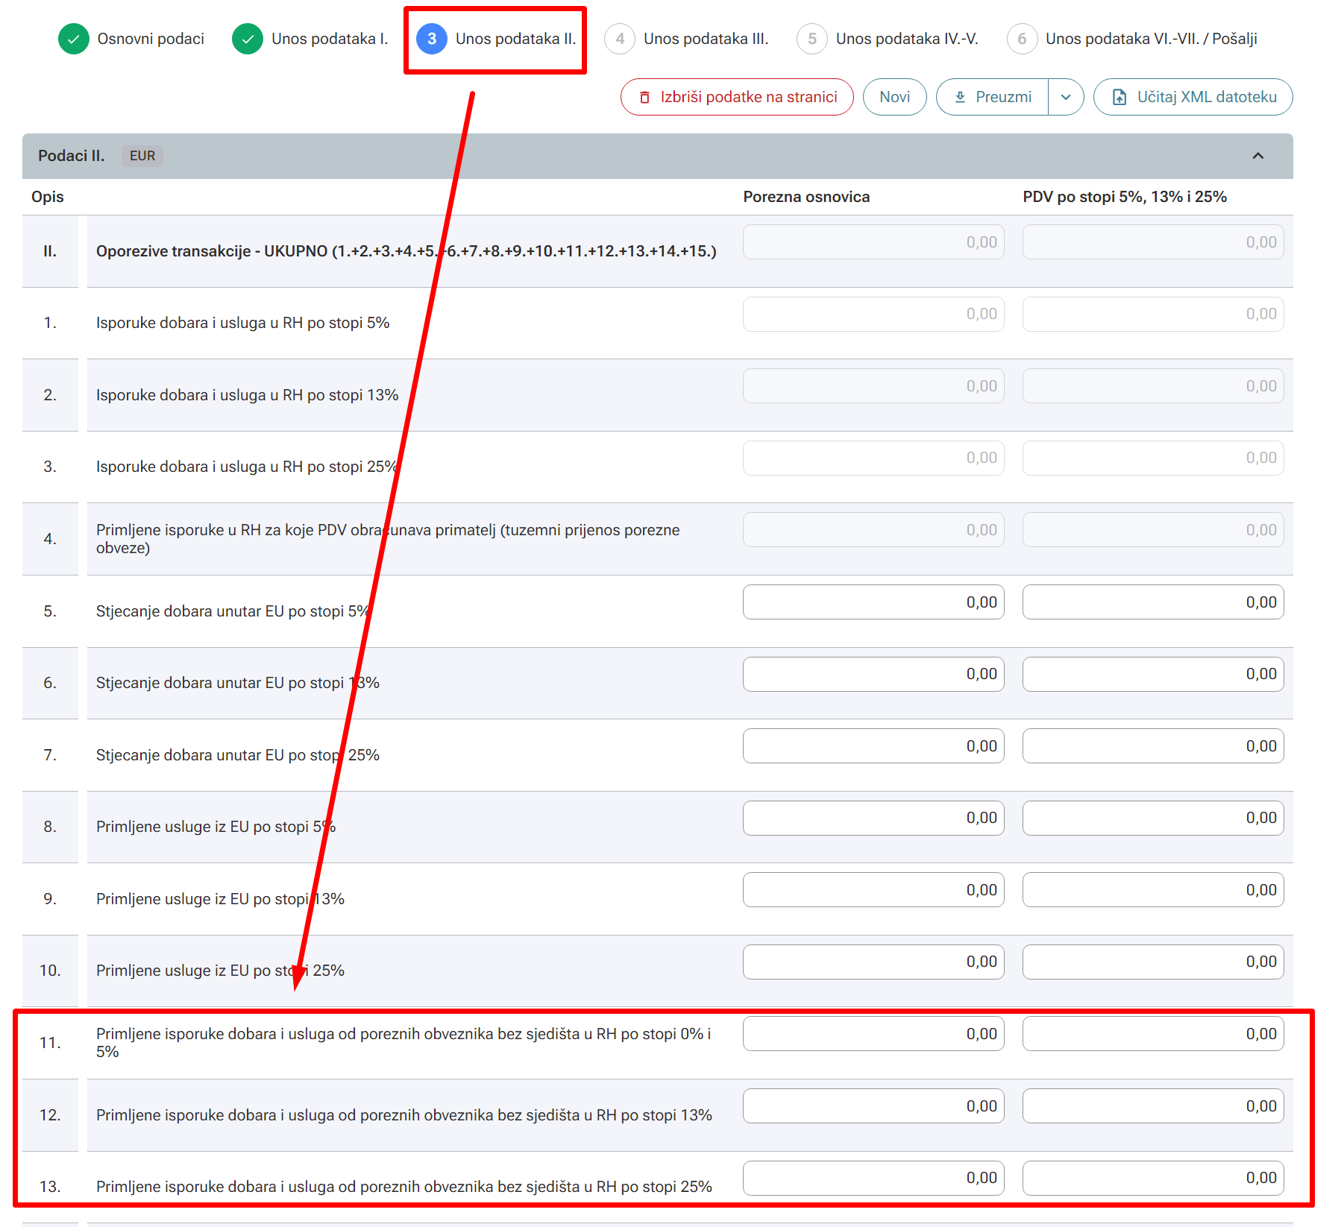Open the Unos podataka III. step tab
1344x1227 pixels.
[706, 39]
